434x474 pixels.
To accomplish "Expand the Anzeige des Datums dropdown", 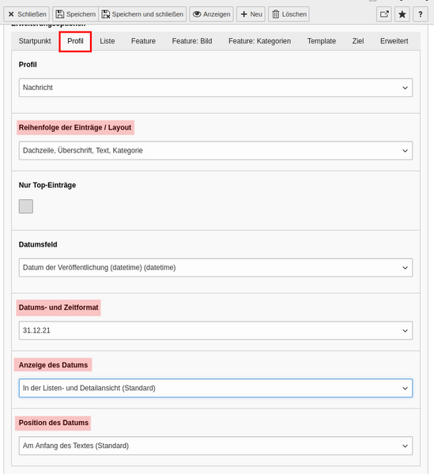I will tap(216, 388).
